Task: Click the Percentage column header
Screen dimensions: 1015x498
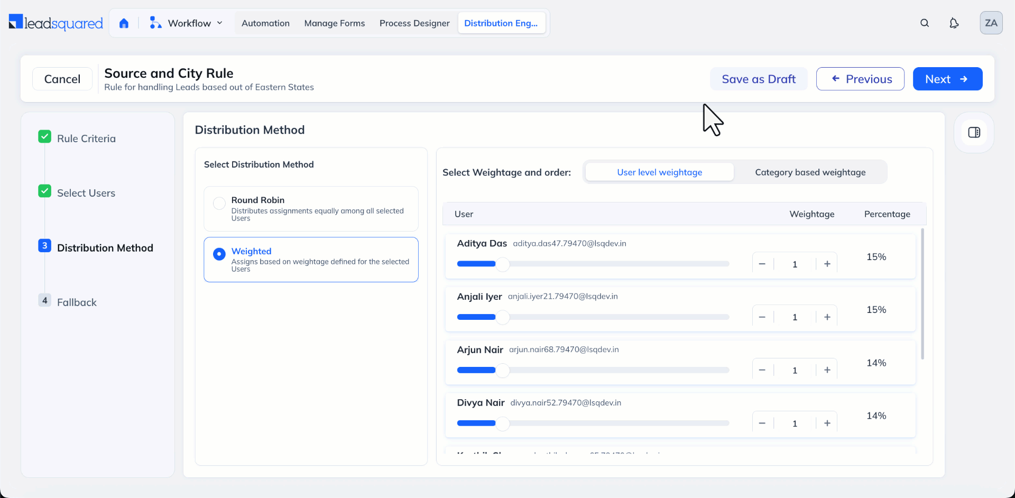Action: pyautogui.click(x=887, y=214)
